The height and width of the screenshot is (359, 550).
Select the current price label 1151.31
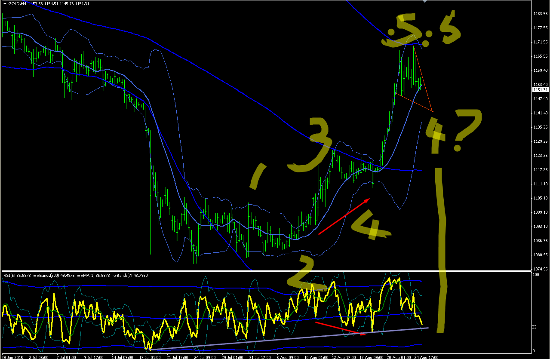tap(541, 90)
